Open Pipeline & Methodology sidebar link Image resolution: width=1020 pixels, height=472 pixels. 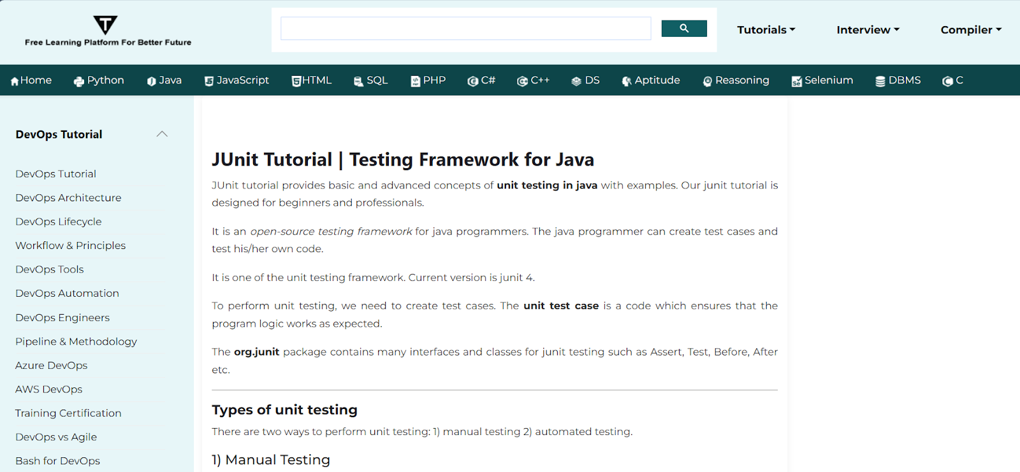point(76,341)
